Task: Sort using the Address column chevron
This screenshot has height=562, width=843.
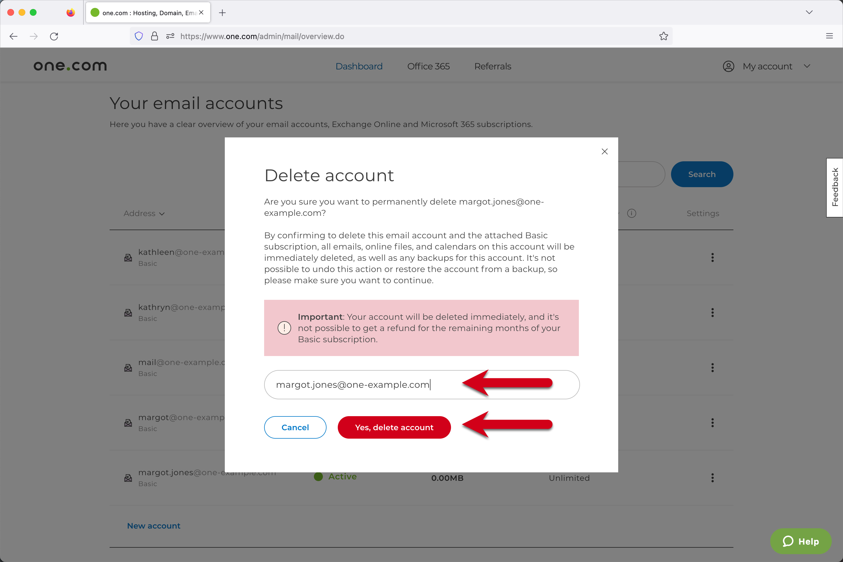Action: click(162, 214)
